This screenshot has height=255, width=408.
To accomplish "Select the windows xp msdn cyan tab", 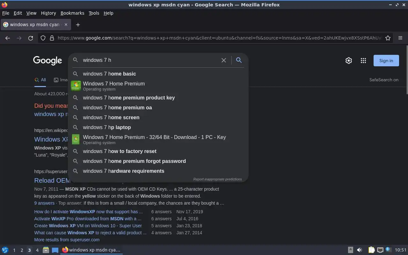I will point(35,25).
